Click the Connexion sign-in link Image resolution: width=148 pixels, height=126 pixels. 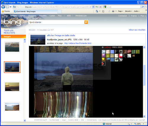pyautogui.click(x=123, y=16)
